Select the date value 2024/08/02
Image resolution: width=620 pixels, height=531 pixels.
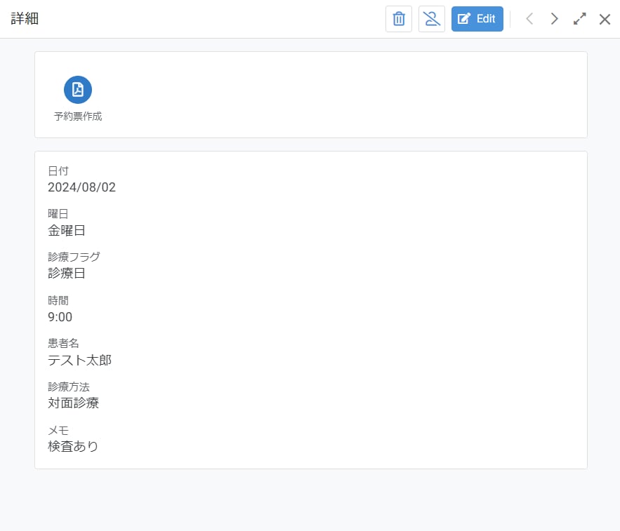(82, 187)
